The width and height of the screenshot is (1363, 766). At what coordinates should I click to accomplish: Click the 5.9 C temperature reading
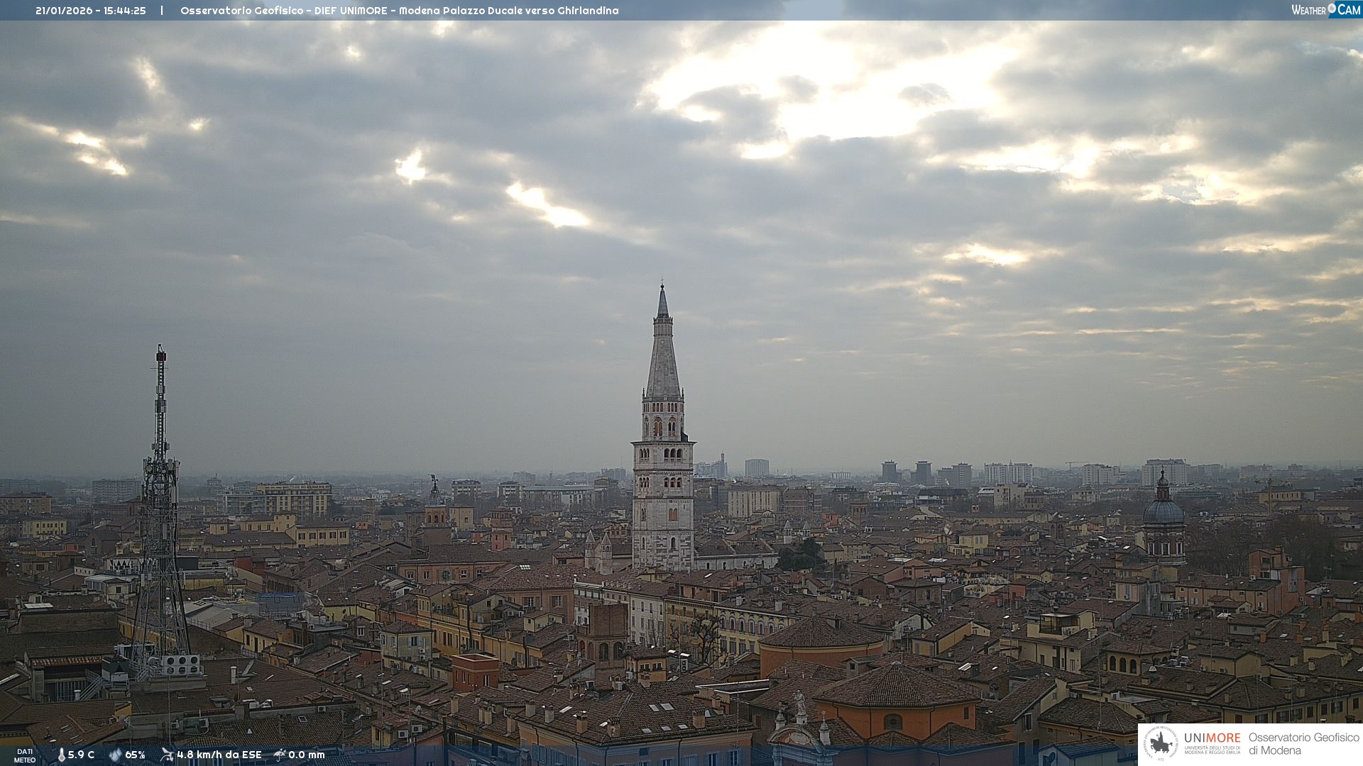click(81, 755)
